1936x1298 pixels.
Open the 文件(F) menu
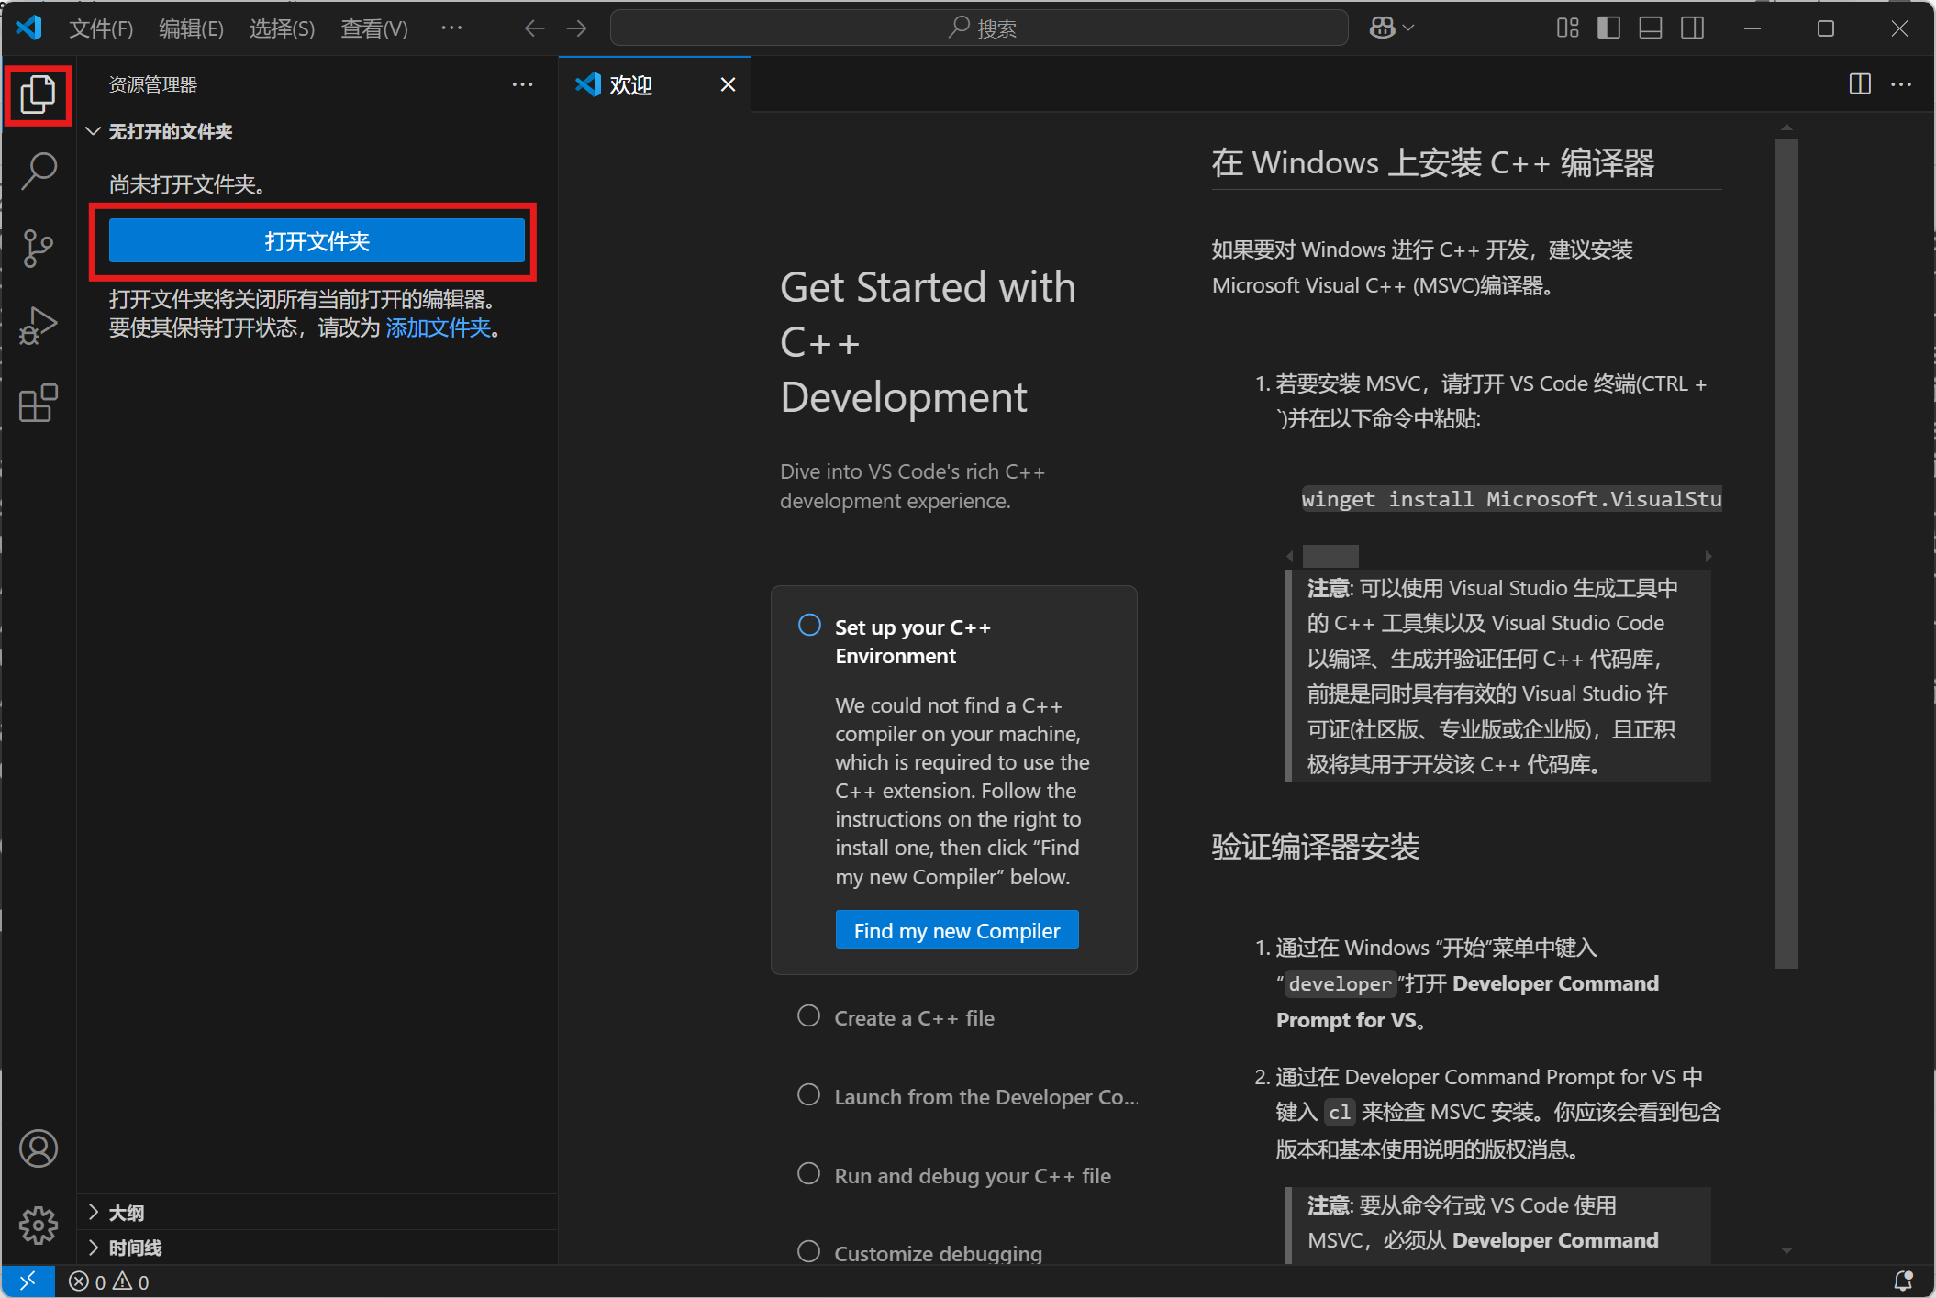tap(101, 28)
